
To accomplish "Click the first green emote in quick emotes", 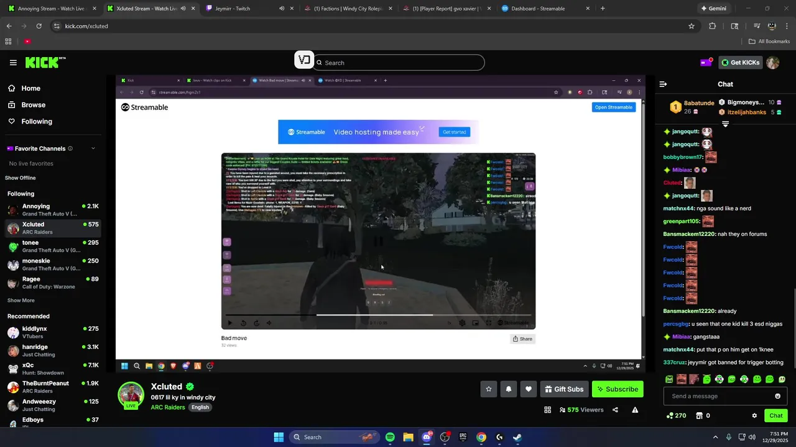I will point(669,379).
